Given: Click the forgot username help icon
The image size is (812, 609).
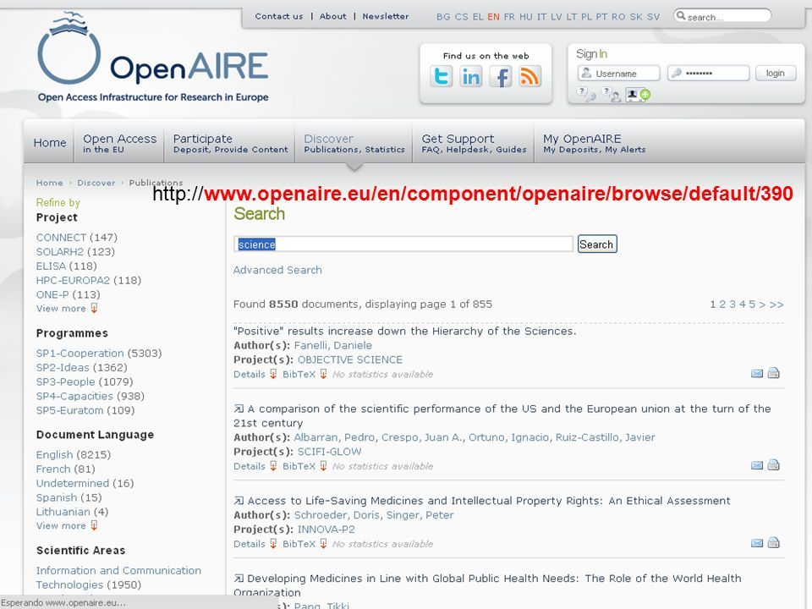Looking at the screenshot, I should 611,94.
